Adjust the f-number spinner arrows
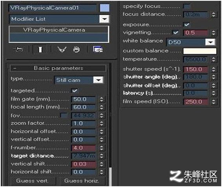 (101, 148)
